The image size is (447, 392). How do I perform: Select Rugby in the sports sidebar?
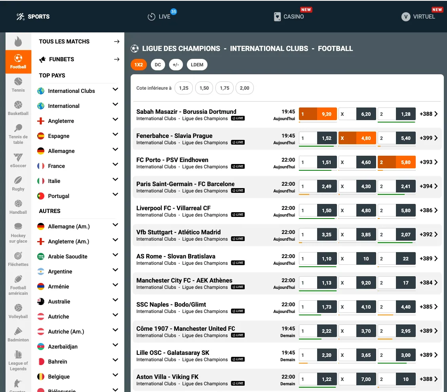coord(18,184)
